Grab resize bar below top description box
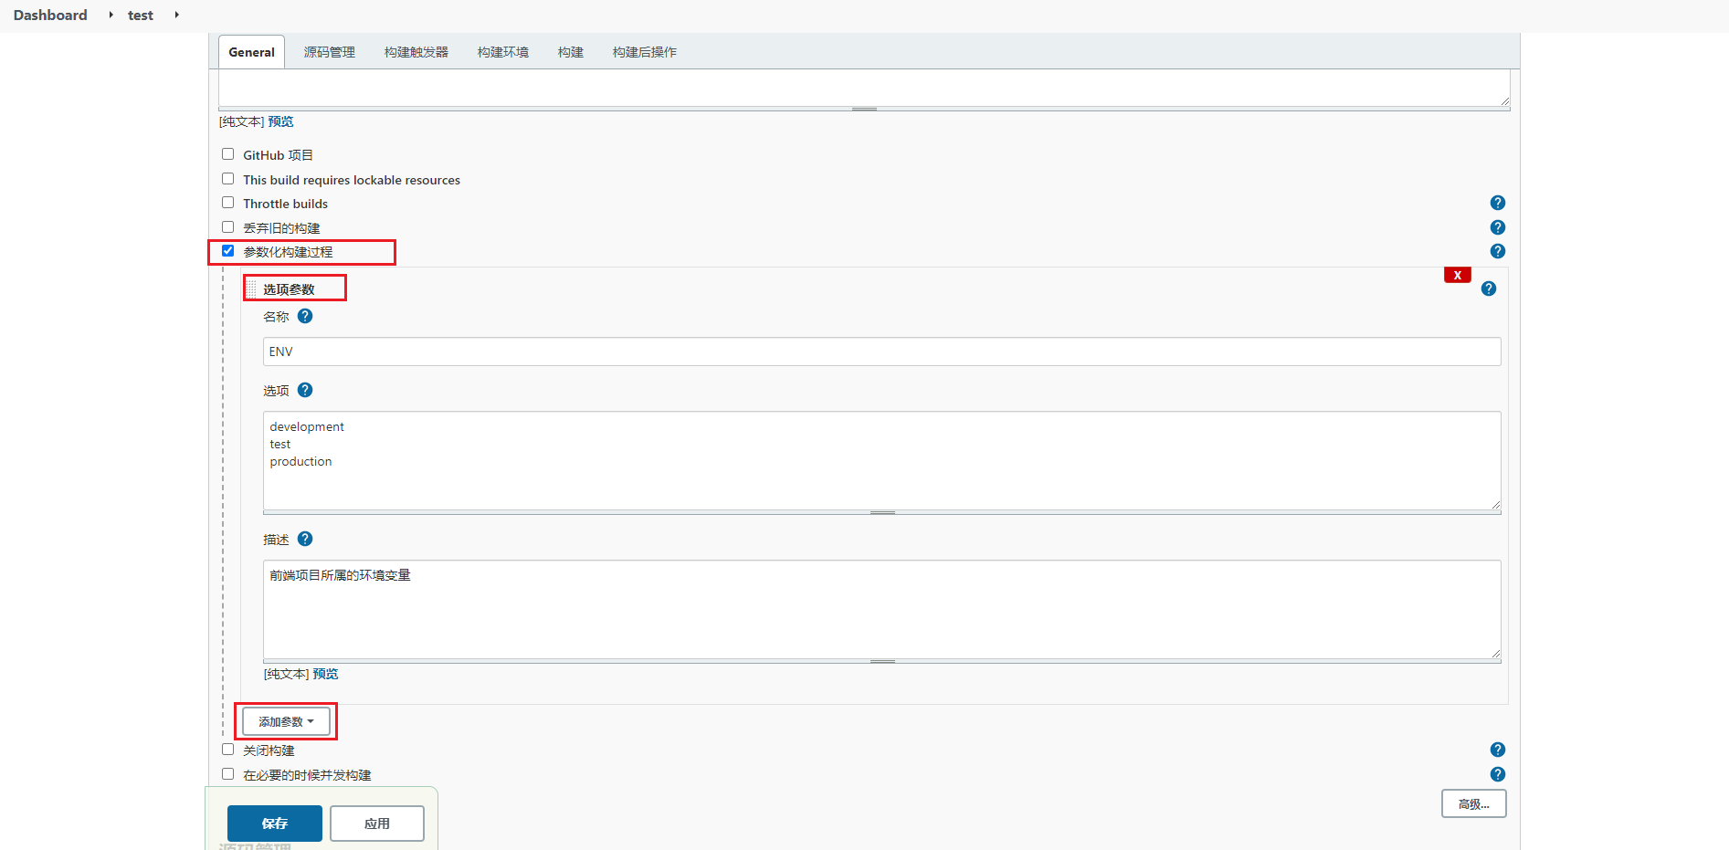This screenshot has width=1729, height=850. 864,110
